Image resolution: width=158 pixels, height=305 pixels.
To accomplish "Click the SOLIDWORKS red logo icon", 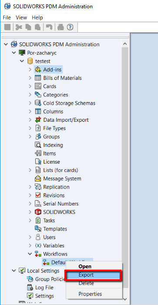I will pos(38,212).
